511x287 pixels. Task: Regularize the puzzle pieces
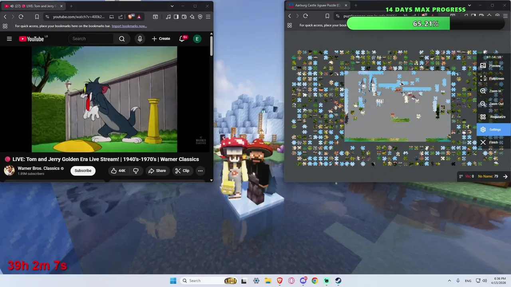[x=494, y=117]
